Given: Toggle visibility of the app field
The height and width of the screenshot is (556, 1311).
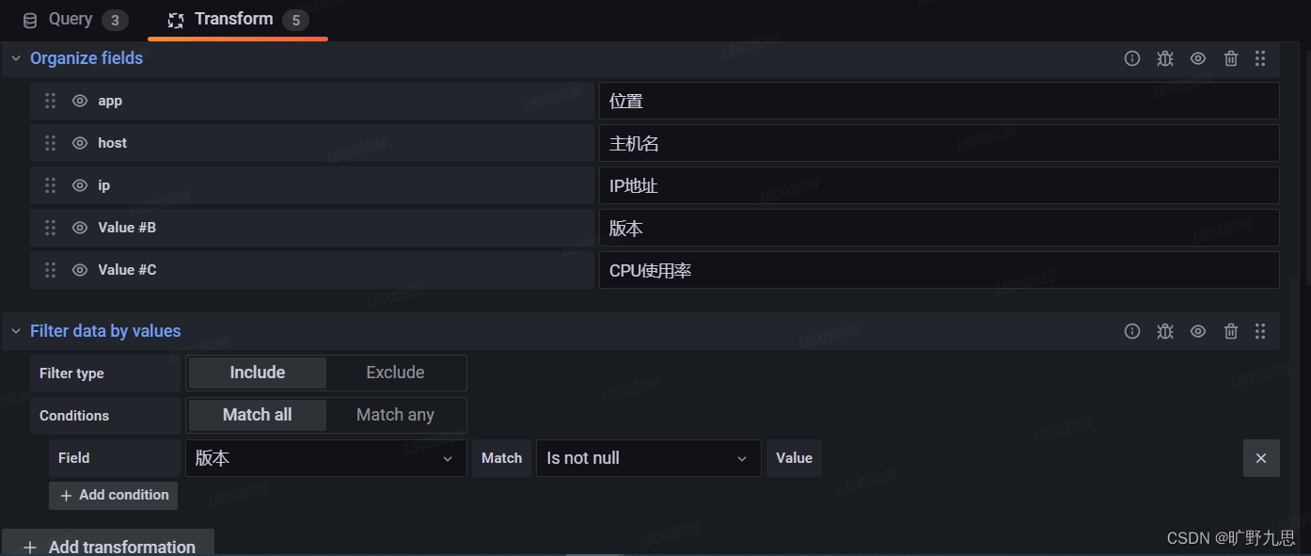Looking at the screenshot, I should pos(80,100).
